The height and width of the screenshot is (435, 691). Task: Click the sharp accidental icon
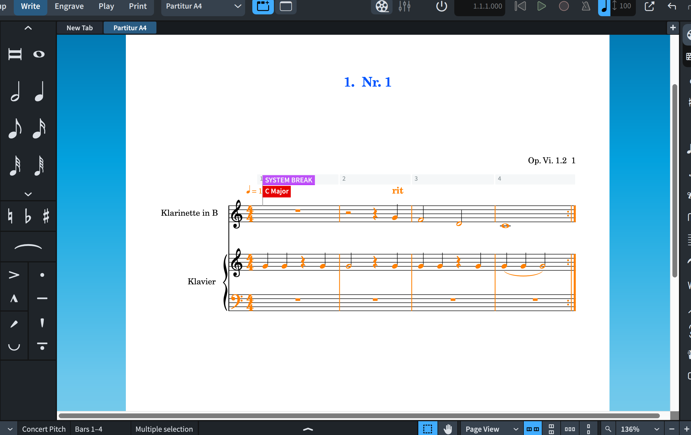(x=46, y=216)
